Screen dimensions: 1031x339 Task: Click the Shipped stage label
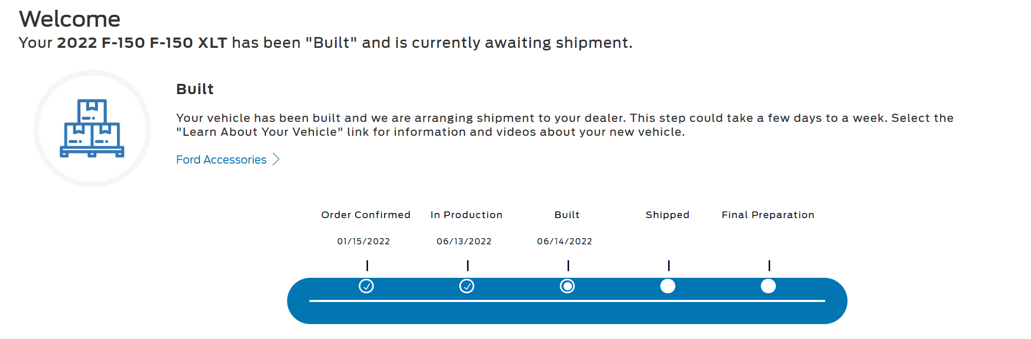pyautogui.click(x=667, y=215)
